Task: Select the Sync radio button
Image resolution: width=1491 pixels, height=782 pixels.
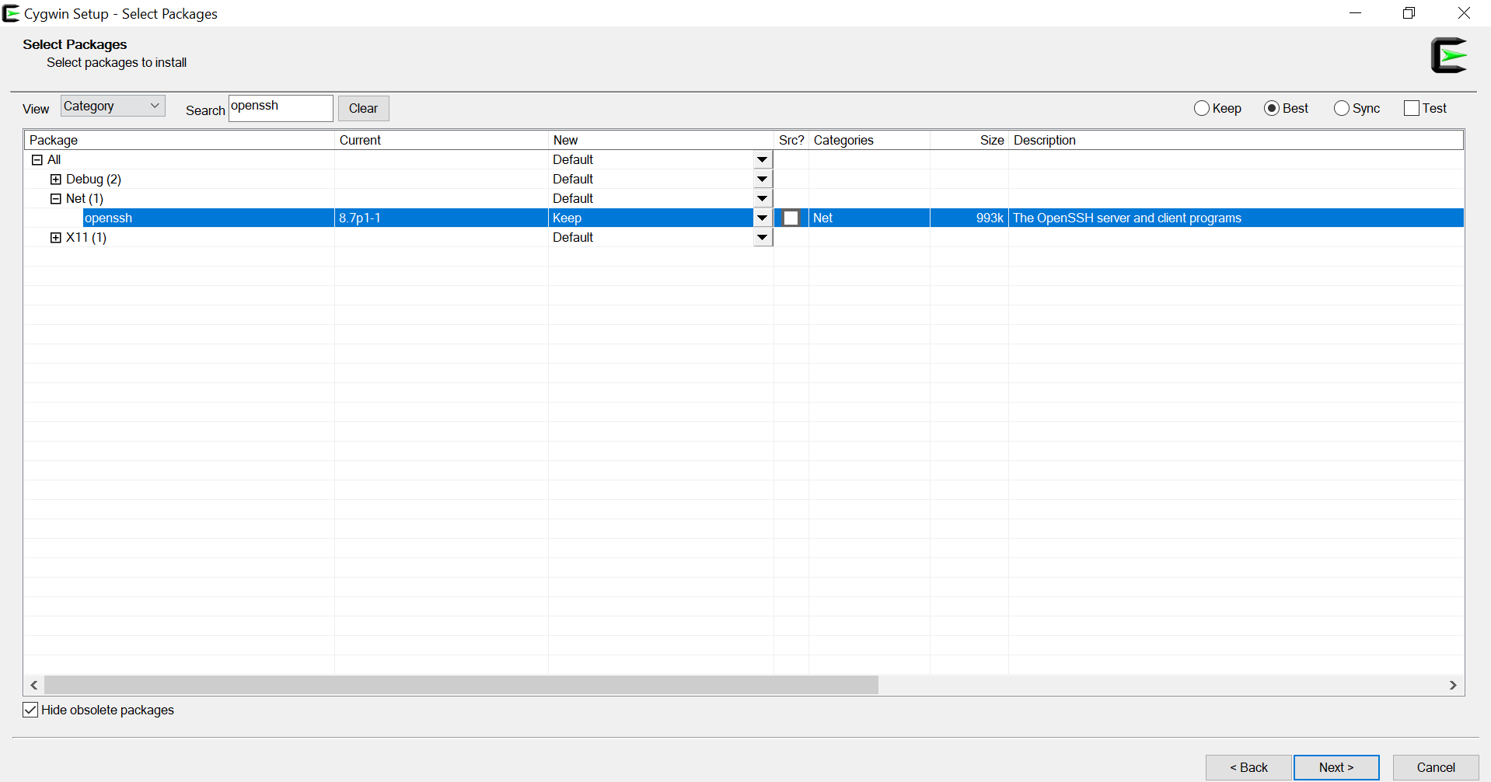Action: (1342, 108)
